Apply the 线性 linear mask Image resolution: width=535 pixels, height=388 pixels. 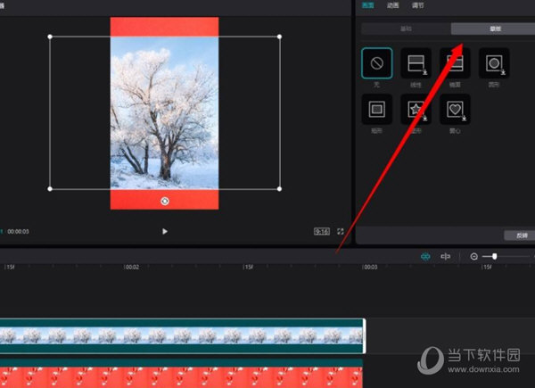[416, 63]
